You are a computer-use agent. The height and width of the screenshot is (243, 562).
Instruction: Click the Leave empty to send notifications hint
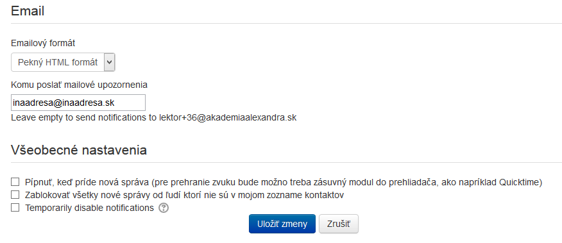click(154, 117)
